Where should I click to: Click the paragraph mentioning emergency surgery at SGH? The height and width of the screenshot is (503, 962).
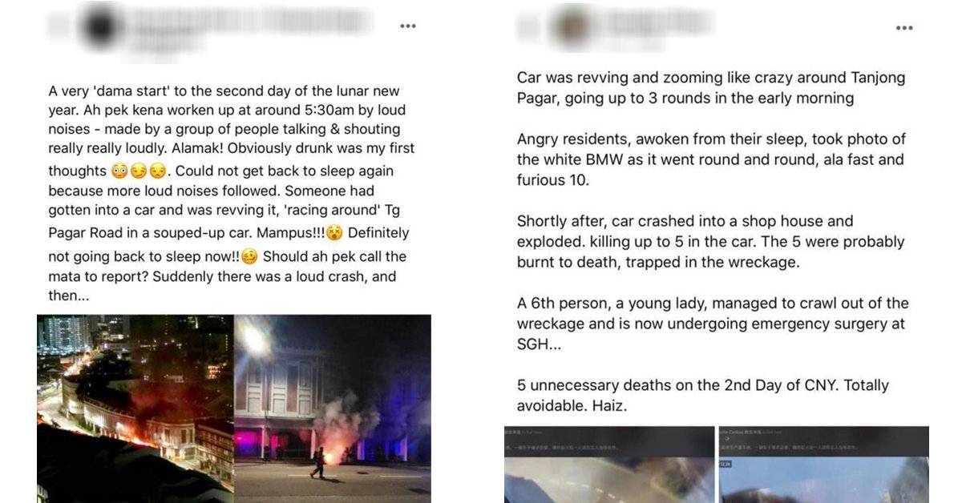pos(713,324)
